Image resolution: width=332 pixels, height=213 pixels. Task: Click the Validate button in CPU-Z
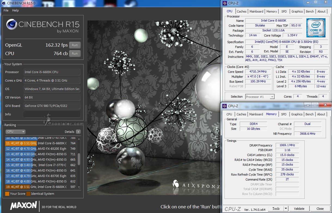(299, 209)
